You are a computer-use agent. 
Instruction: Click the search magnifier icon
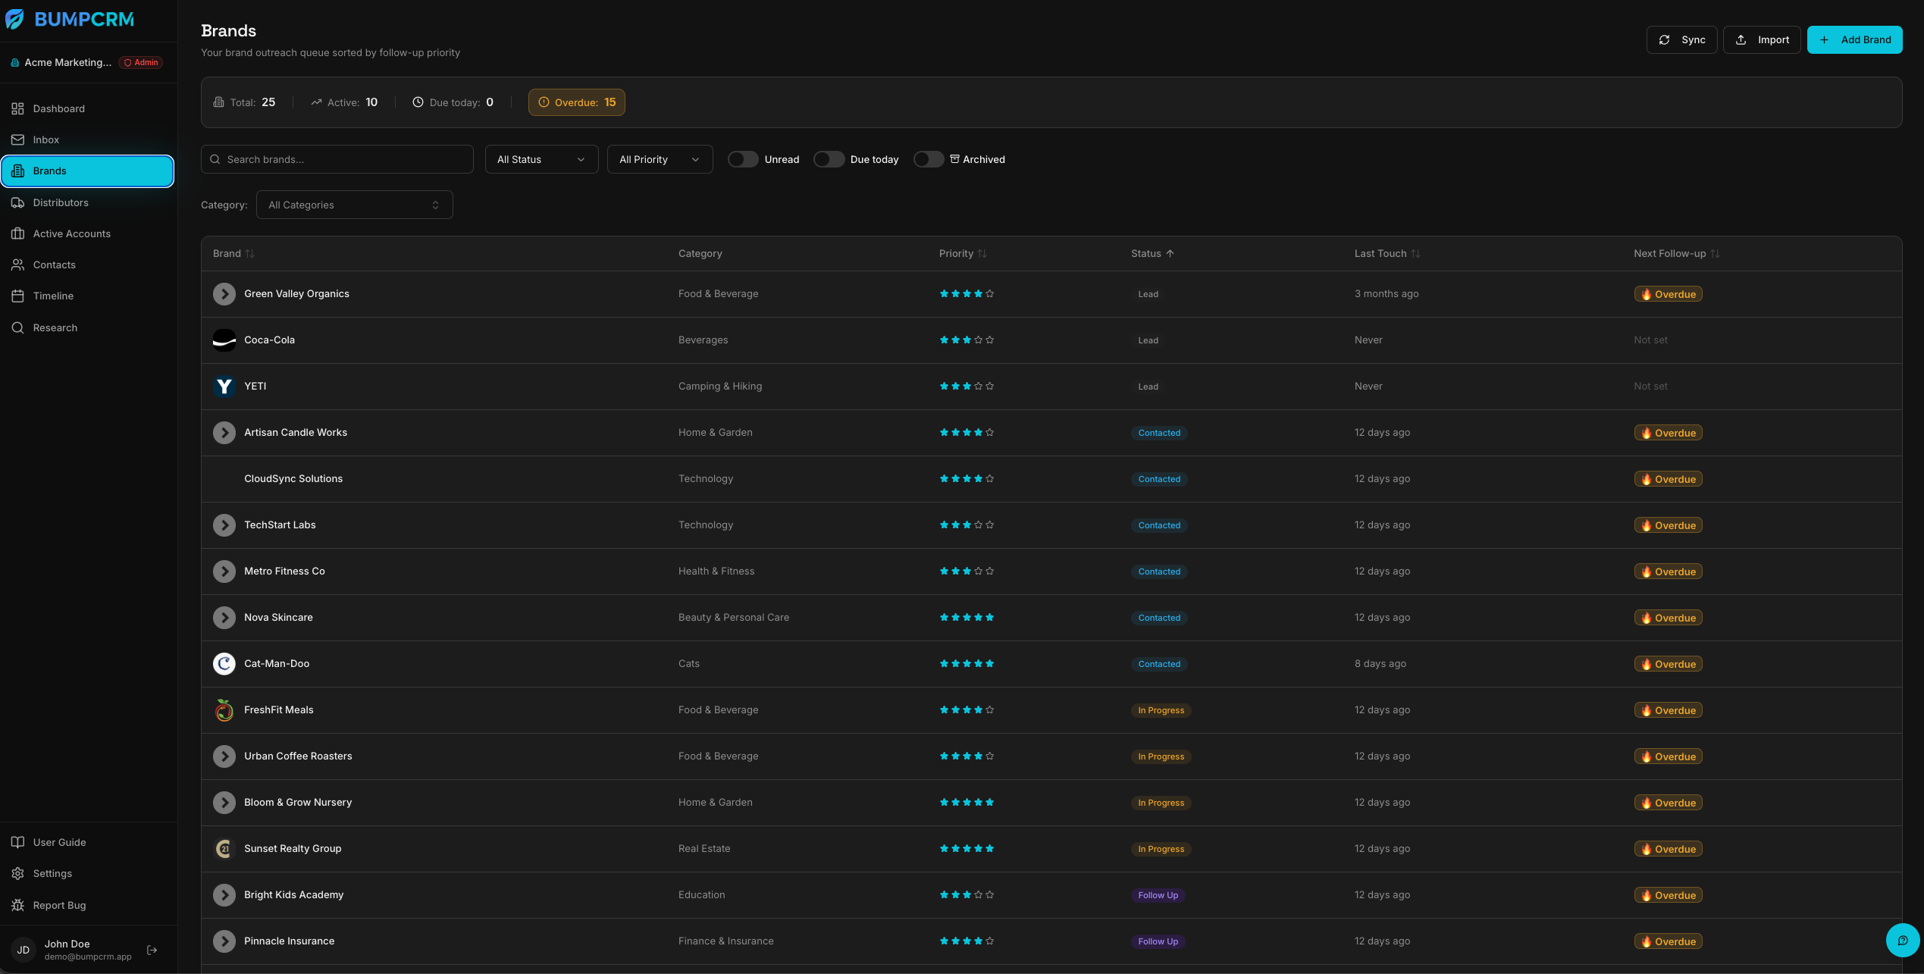click(215, 159)
